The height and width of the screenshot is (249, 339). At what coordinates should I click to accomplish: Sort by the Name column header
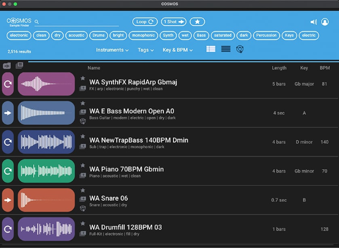94,68
